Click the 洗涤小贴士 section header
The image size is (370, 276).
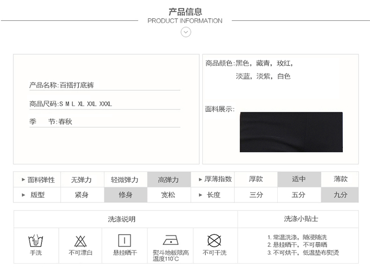pos(301,219)
